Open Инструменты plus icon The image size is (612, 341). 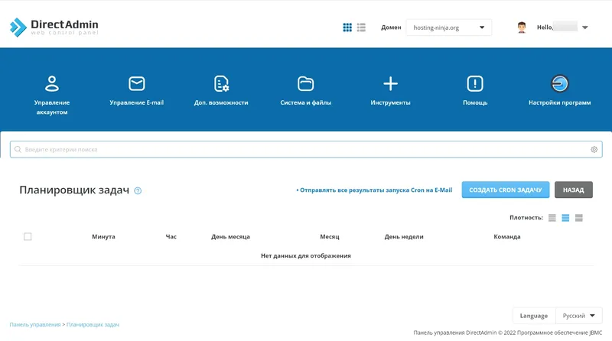[390, 83]
